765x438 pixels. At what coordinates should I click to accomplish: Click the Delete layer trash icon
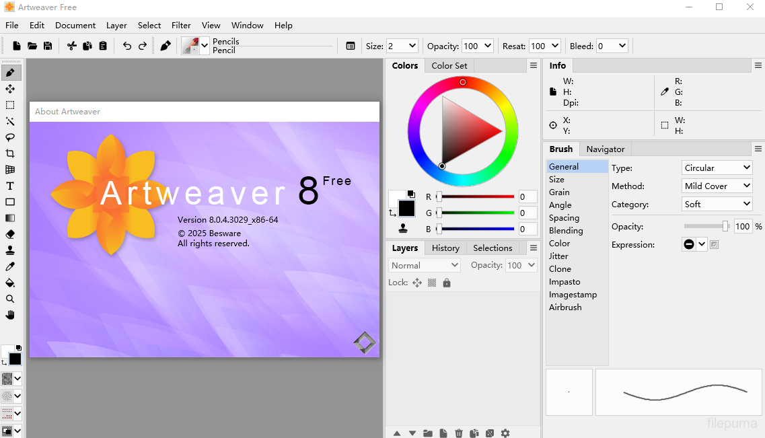(x=459, y=433)
